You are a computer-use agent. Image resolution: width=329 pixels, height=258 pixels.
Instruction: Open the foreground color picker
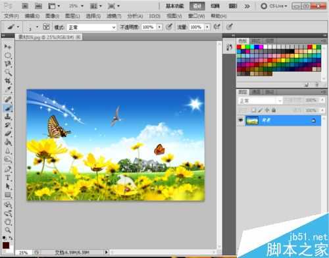(x=5, y=245)
